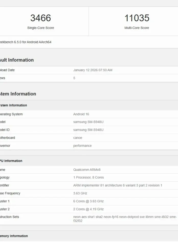Click the Cluster 2 row label
Image resolution: width=178 pixels, height=242 pixels.
click(5, 209)
